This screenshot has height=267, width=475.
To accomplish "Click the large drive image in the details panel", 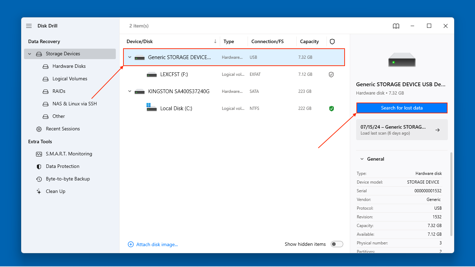I will (402, 60).
